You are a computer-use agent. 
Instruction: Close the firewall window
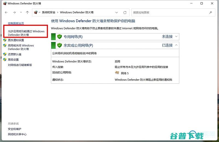[x=212, y=3]
